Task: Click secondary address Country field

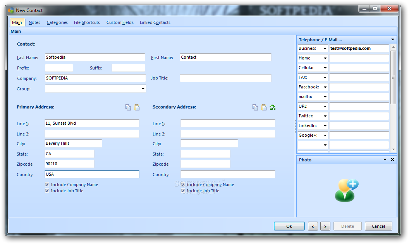Action: point(228,174)
